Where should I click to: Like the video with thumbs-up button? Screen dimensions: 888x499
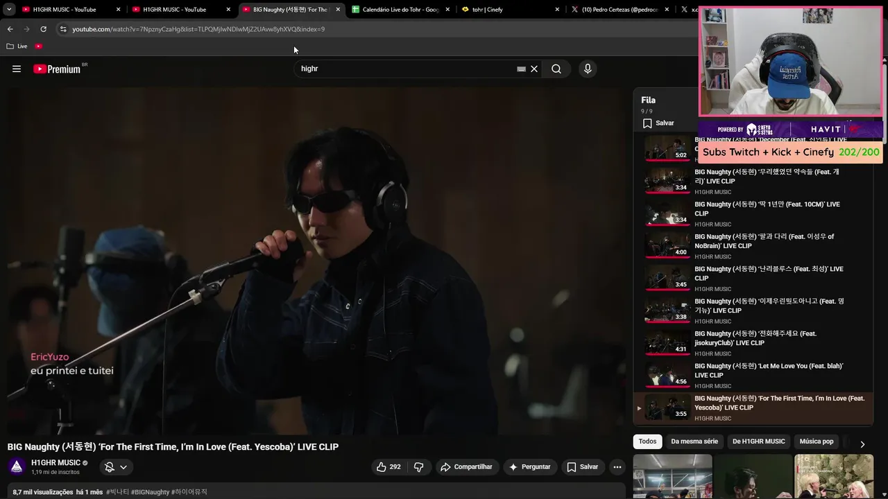tap(388, 467)
